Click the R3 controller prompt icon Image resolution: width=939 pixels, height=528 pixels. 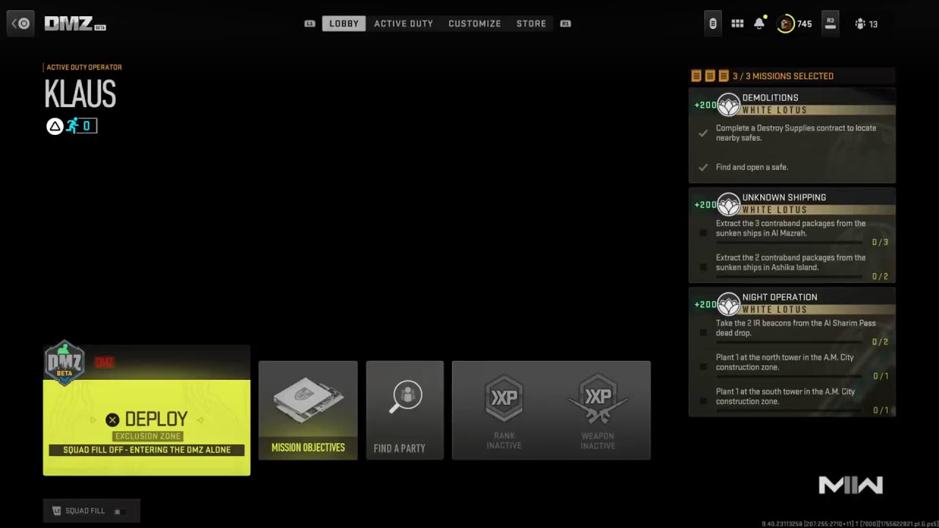pos(830,23)
